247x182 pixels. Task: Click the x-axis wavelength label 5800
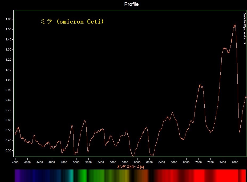tap(125, 162)
